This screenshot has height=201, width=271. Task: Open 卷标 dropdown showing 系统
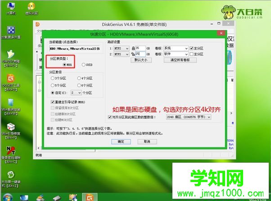(176, 48)
